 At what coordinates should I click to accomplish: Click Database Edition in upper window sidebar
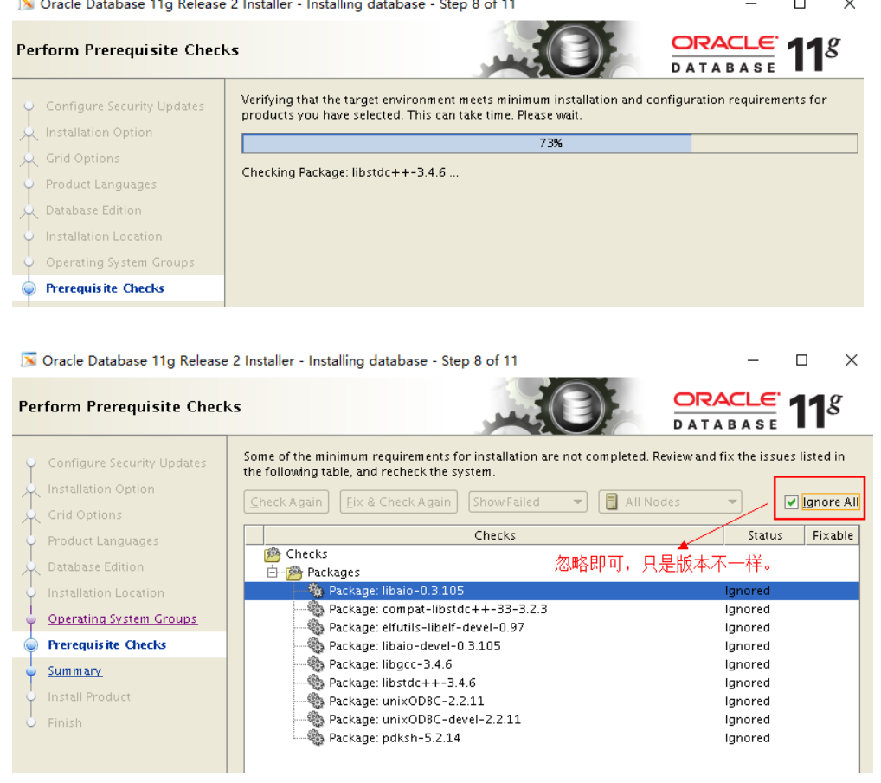click(93, 210)
